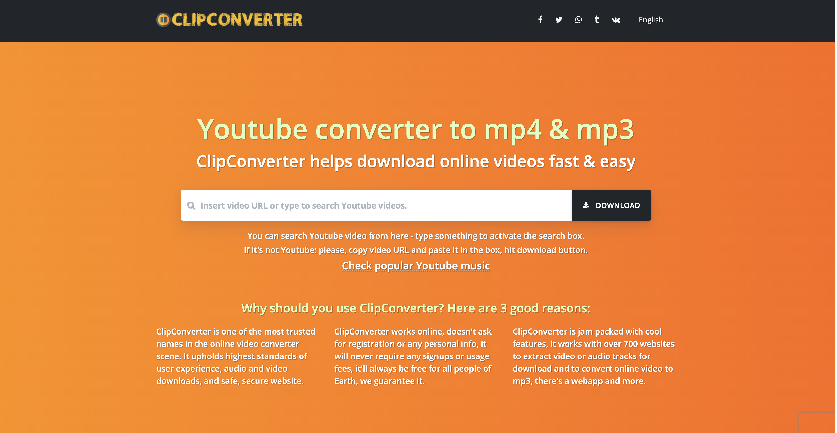Screen dimensions: 837x433
Task: Switch to Youtube video search mode
Action: [192, 205]
